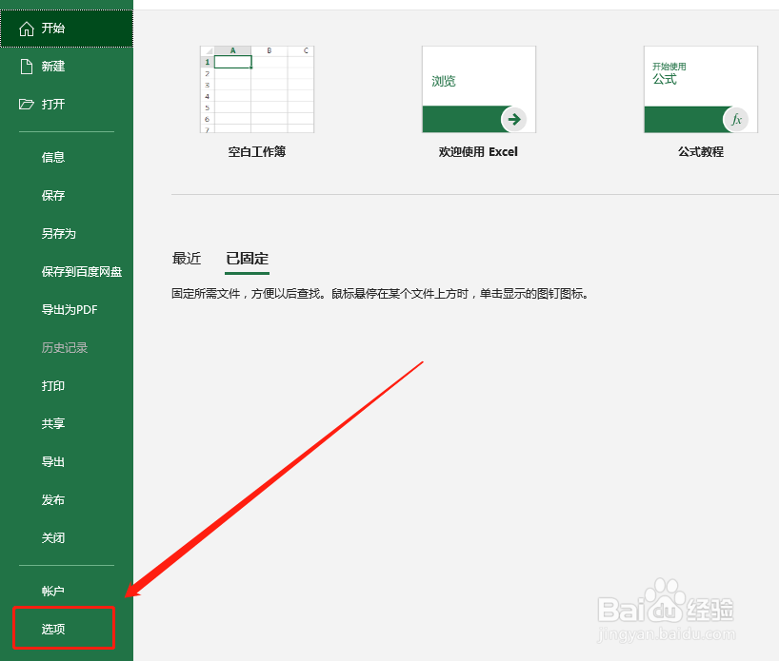Viewport: 779px width, 661px height.
Task: Click the open folder icon beside 打开
Action: click(27, 105)
